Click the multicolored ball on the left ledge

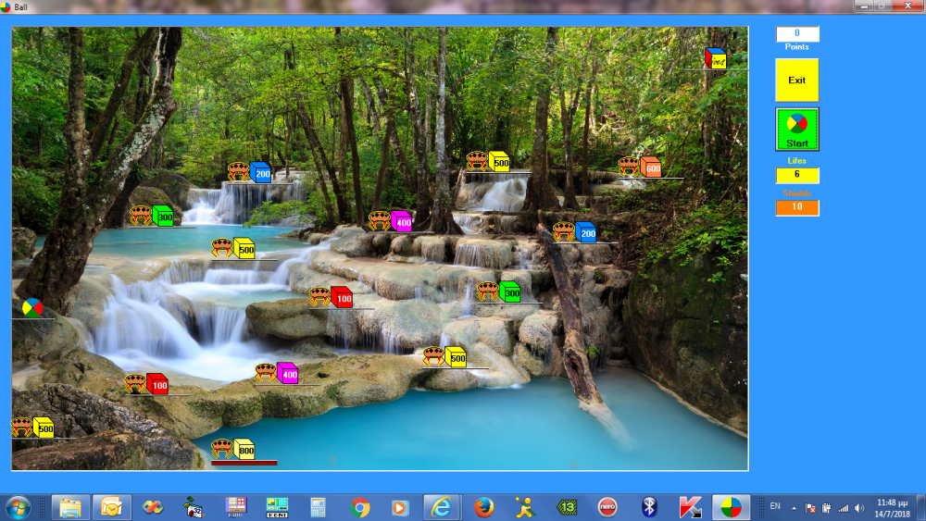(x=32, y=307)
